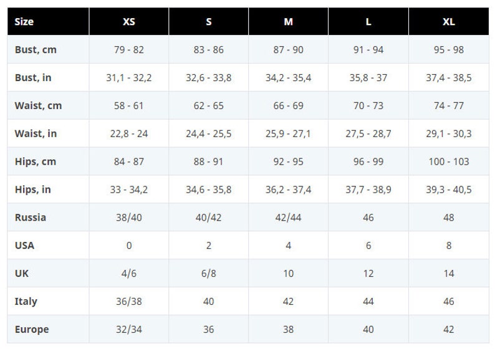Select the 36/38 Italy size cell
The height and width of the screenshot is (351, 495).
[129, 302]
